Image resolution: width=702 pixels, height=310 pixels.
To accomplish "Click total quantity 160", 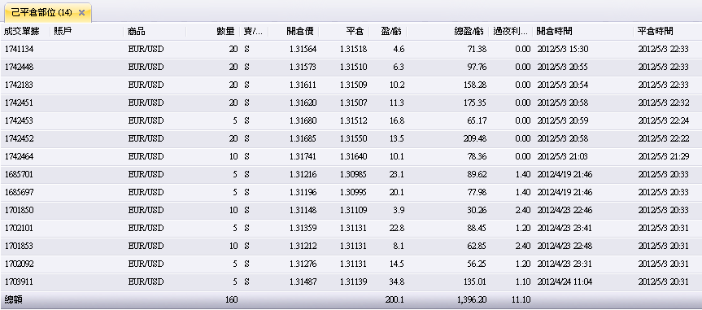I will coord(231,300).
